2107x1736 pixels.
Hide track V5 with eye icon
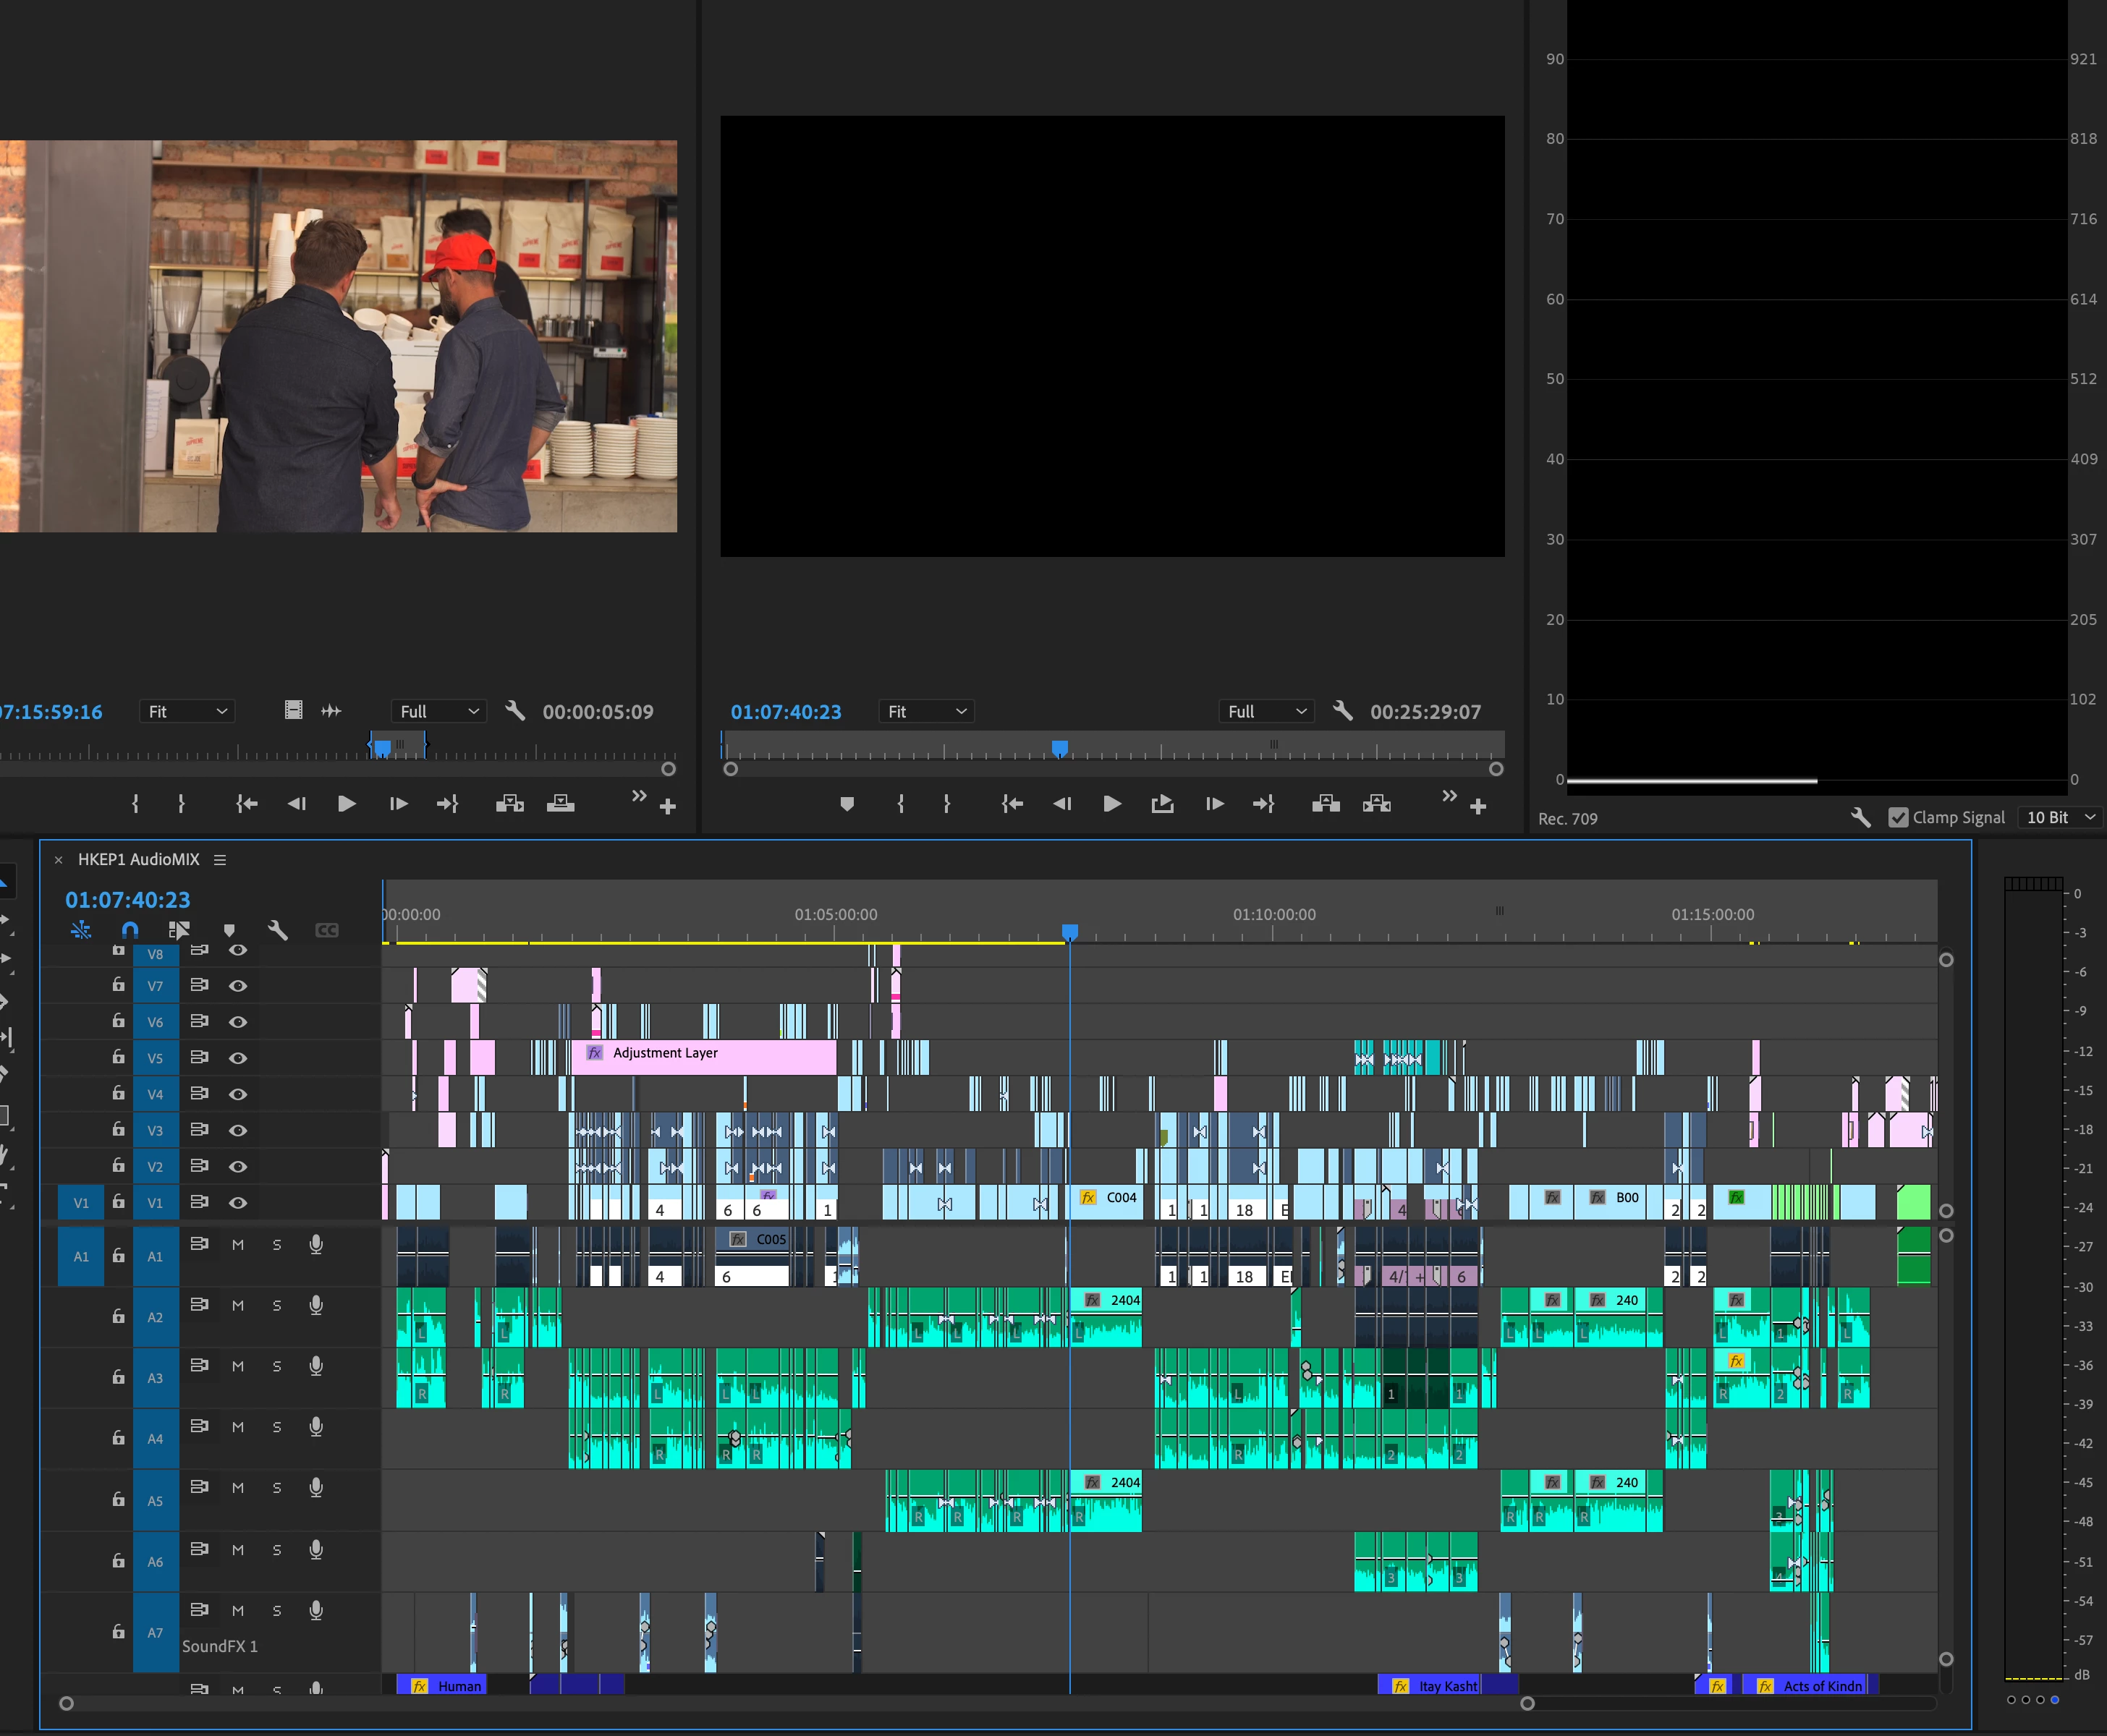pos(238,1058)
